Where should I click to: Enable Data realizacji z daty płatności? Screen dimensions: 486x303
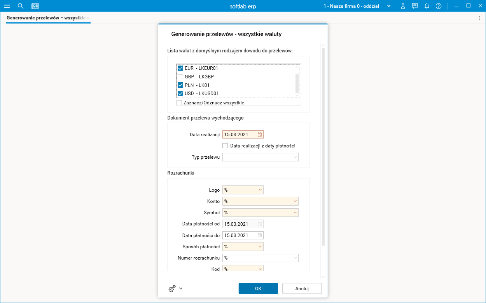pos(225,146)
